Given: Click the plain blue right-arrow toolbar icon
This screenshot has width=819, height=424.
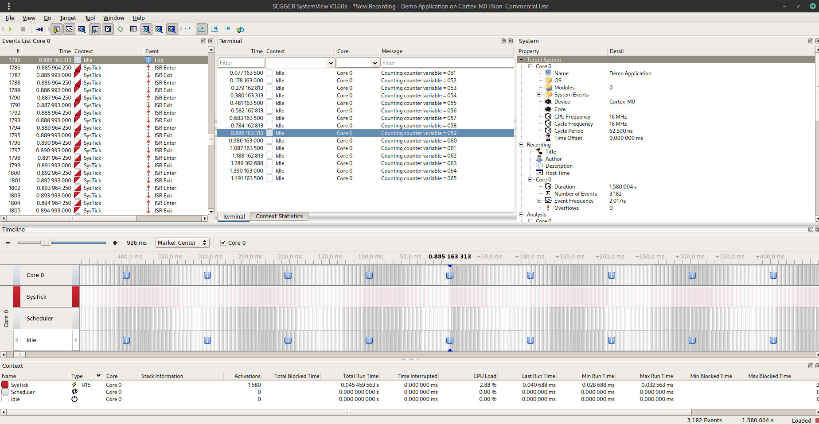Looking at the screenshot, I should [x=188, y=29].
